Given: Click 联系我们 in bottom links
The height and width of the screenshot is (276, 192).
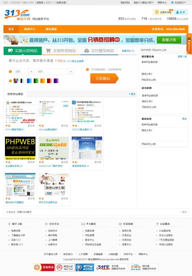Looking at the screenshot, I should point(68,254).
